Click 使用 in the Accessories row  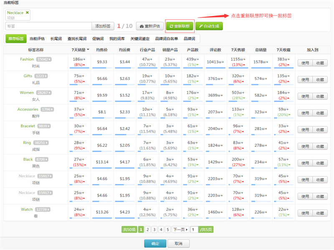click(x=305, y=113)
